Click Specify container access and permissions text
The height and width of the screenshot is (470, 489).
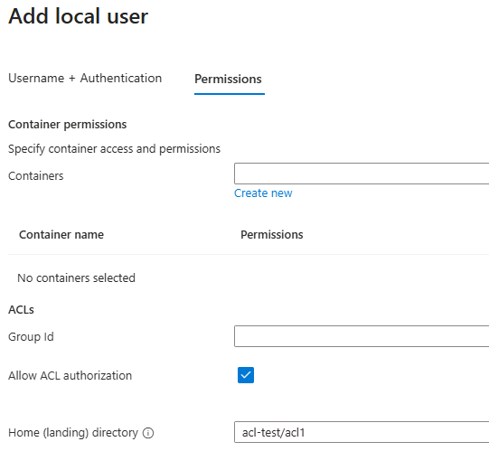tap(114, 149)
